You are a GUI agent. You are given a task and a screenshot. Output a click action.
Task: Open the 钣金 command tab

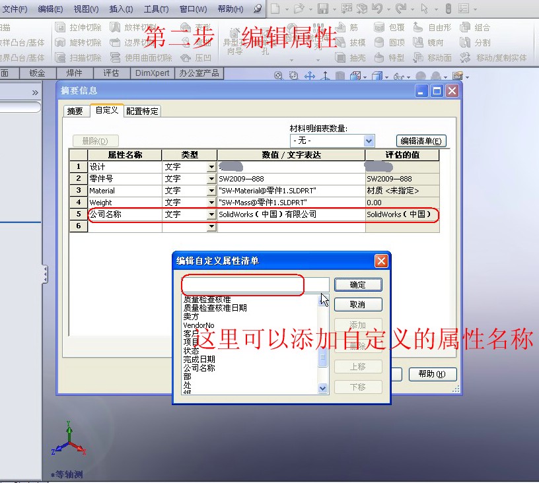[37, 73]
